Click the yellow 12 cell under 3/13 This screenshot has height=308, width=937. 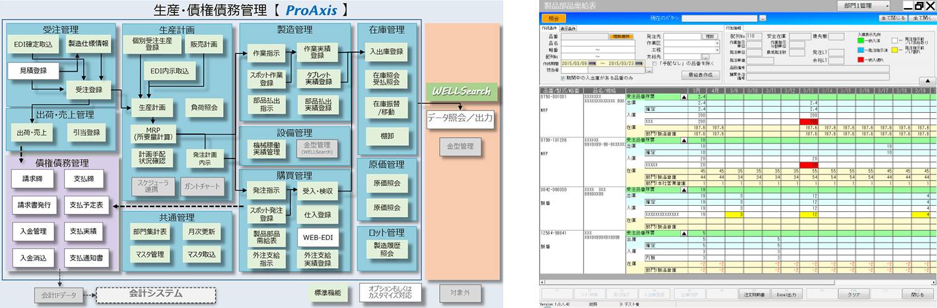tap(809, 213)
